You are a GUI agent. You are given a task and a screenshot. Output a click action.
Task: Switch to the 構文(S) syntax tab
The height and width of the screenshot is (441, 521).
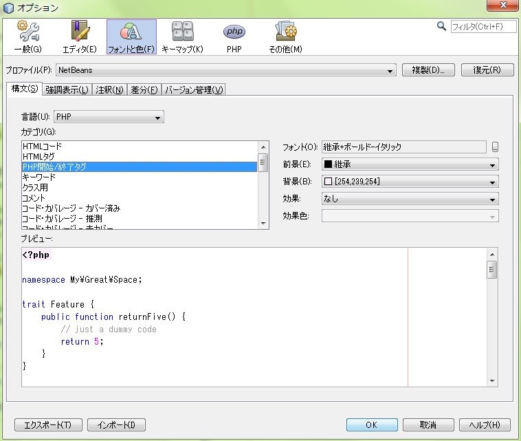point(25,89)
